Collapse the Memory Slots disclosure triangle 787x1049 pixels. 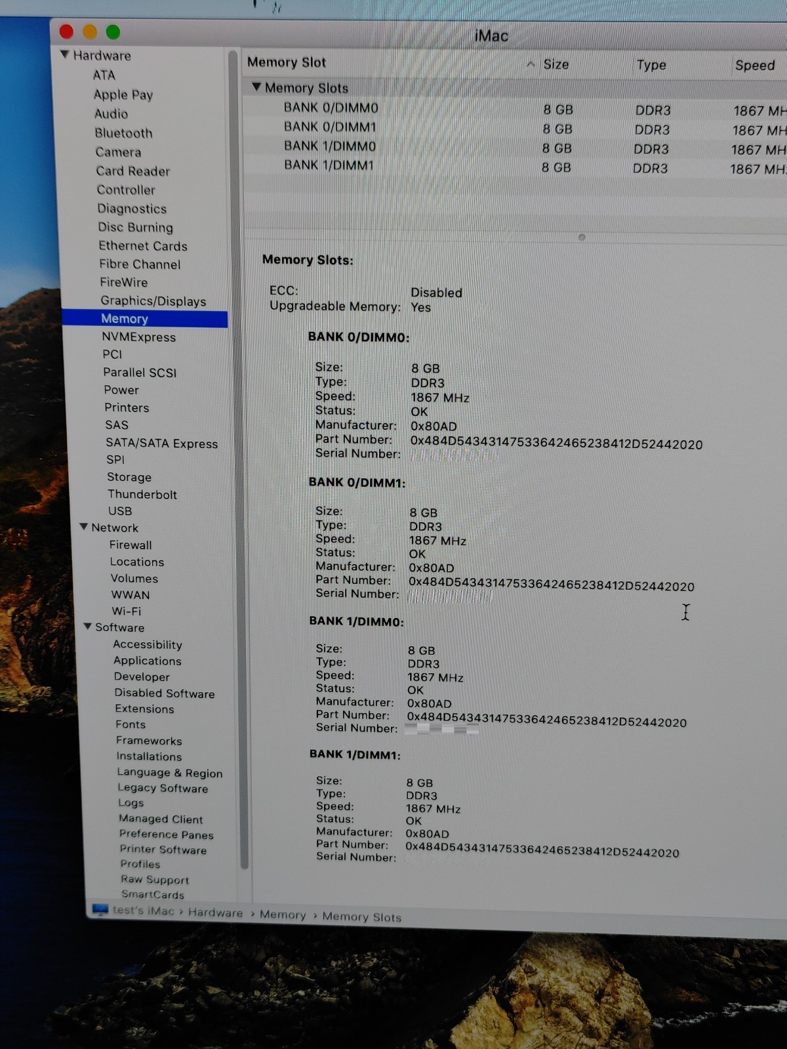coord(256,87)
